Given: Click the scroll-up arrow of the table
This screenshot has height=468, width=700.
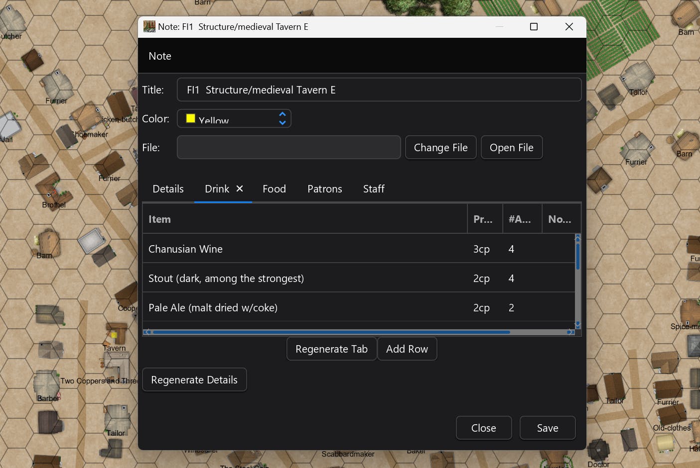Looking at the screenshot, I should [x=577, y=237].
